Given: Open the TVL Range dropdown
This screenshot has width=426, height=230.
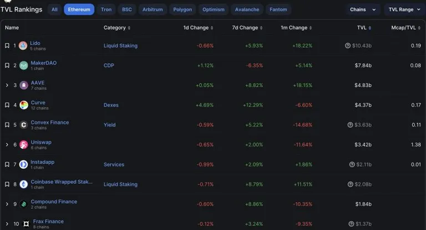Looking at the screenshot, I should point(404,9).
